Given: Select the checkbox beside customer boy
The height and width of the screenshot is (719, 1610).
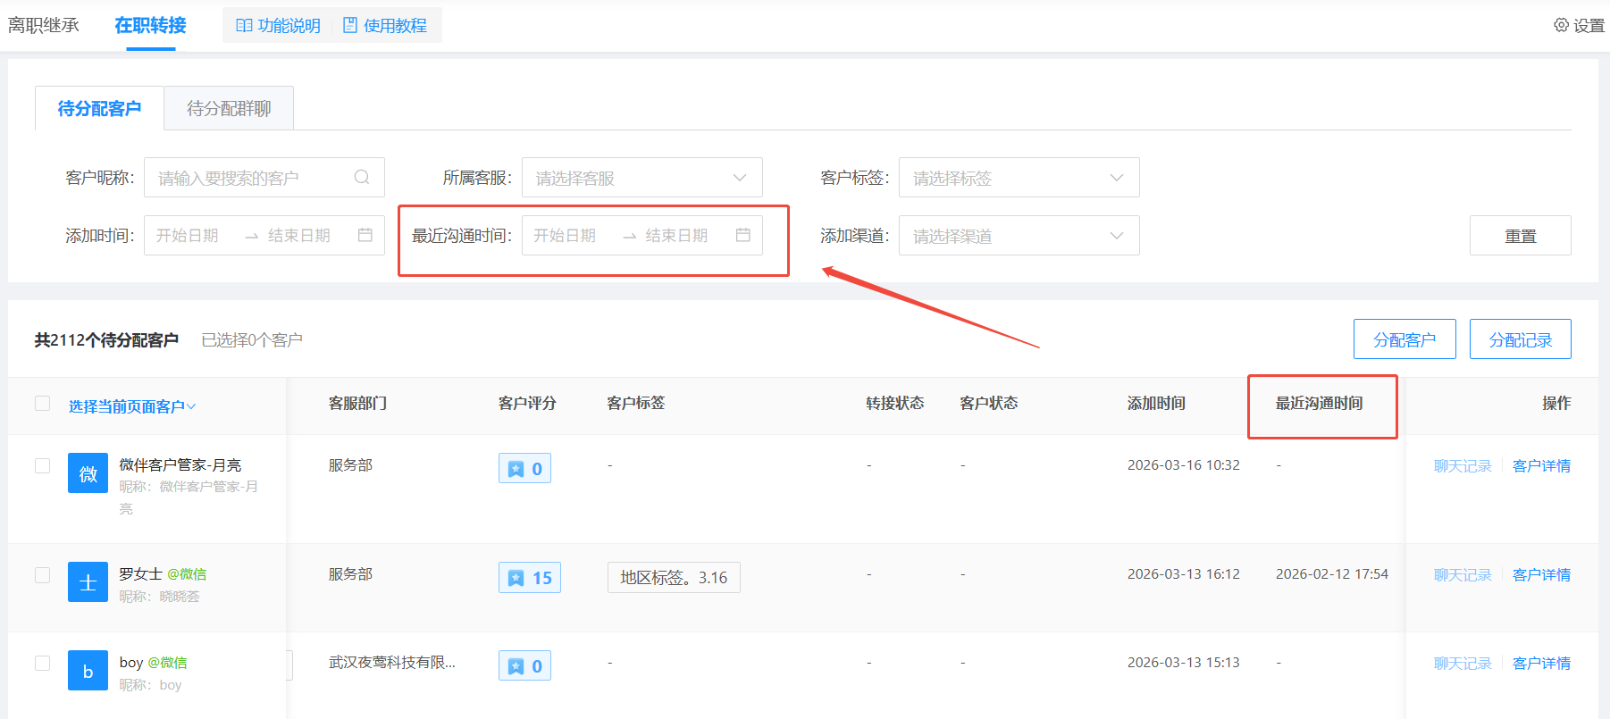Looking at the screenshot, I should [x=42, y=663].
